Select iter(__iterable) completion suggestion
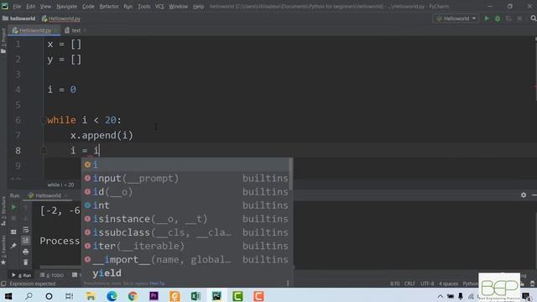537x302 pixels. point(185,246)
